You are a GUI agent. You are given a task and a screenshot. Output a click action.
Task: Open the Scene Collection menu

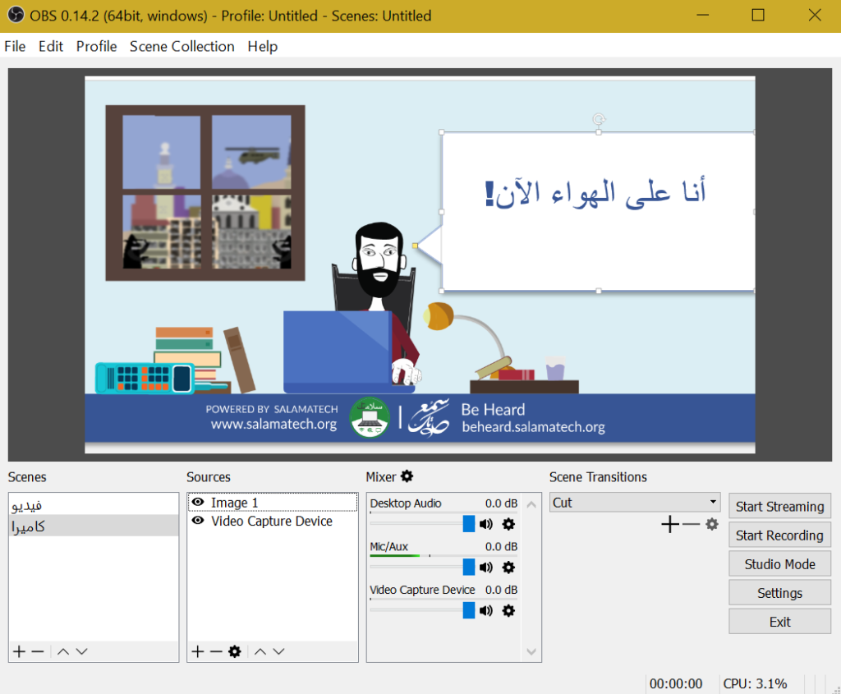pos(182,47)
